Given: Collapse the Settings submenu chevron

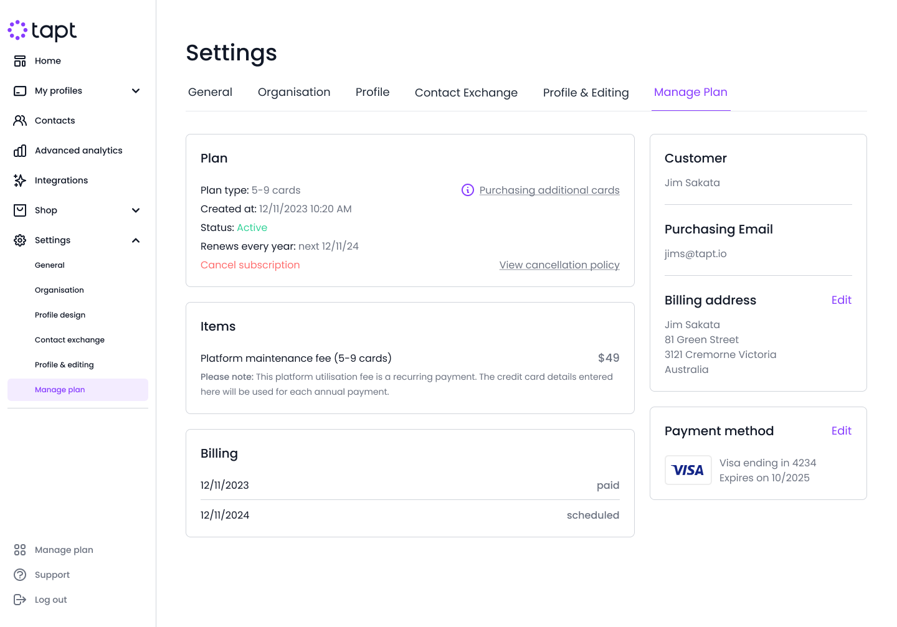Looking at the screenshot, I should point(136,240).
